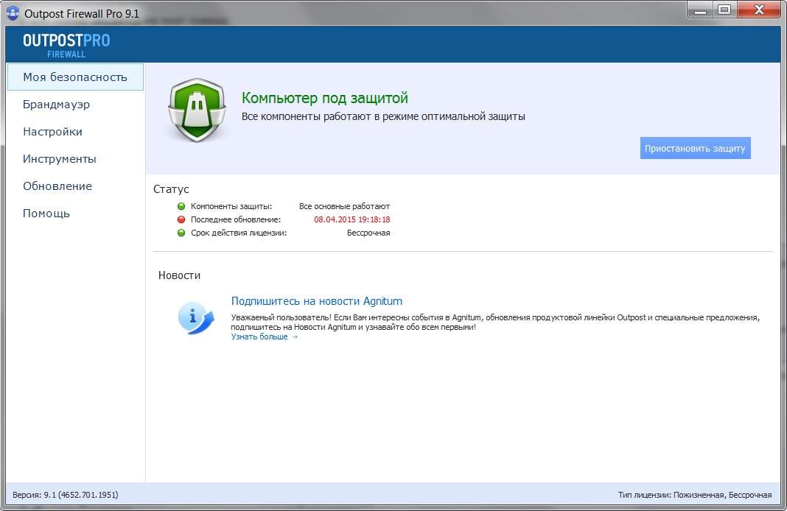787x511 pixels.
Task: Open Подпишитесь на новости Agnitum link
Action: coord(317,301)
